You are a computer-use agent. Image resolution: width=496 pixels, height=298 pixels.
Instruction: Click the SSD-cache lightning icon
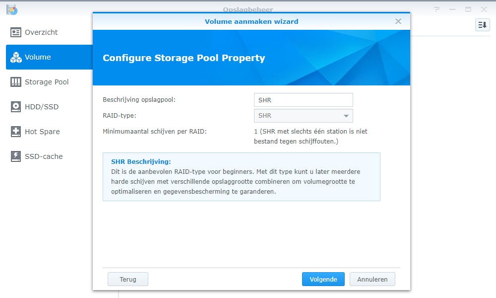click(16, 156)
